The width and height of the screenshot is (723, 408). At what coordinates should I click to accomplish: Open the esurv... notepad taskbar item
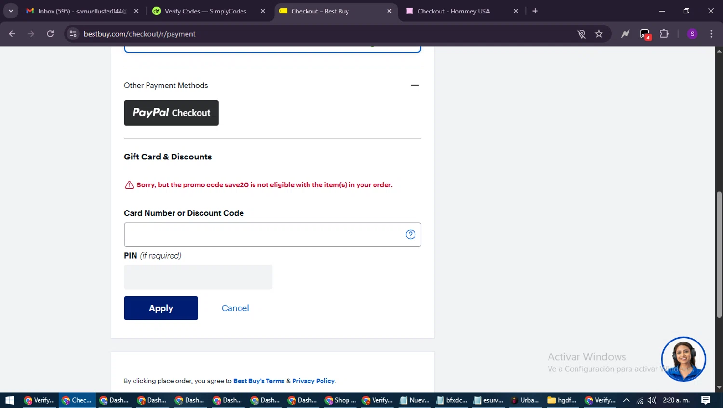coord(489,400)
